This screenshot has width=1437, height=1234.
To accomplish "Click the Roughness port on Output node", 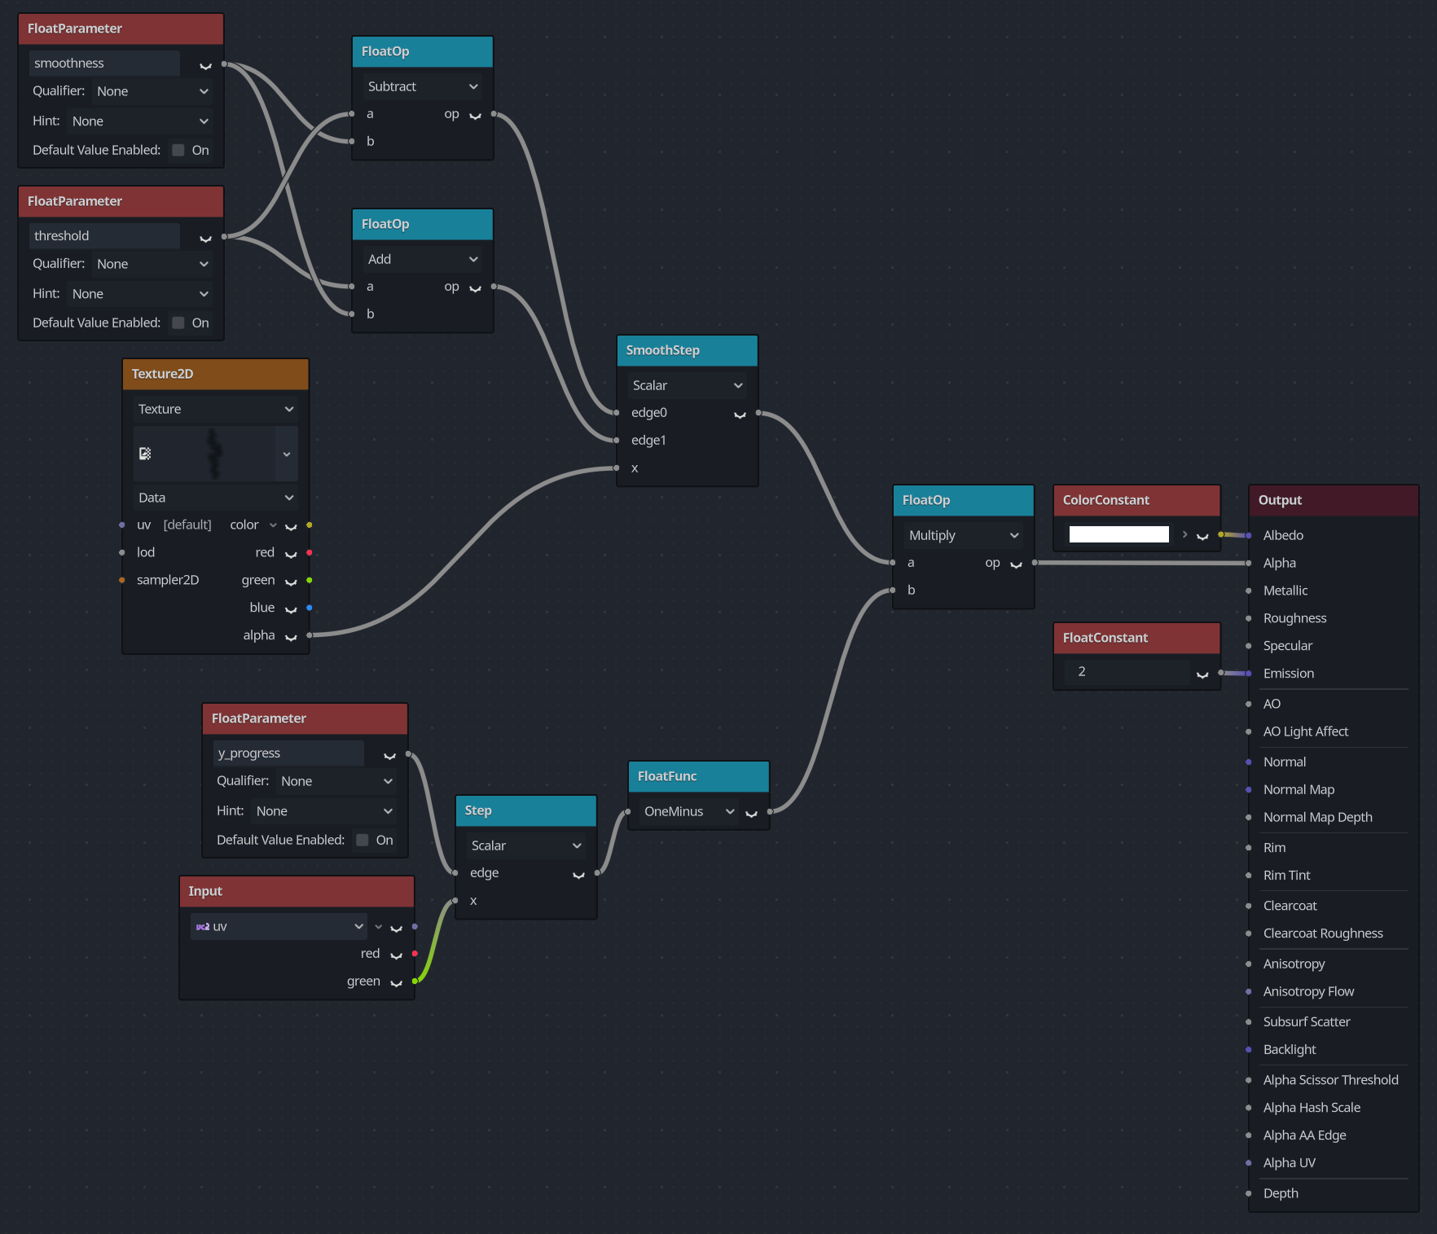I will click(1249, 619).
